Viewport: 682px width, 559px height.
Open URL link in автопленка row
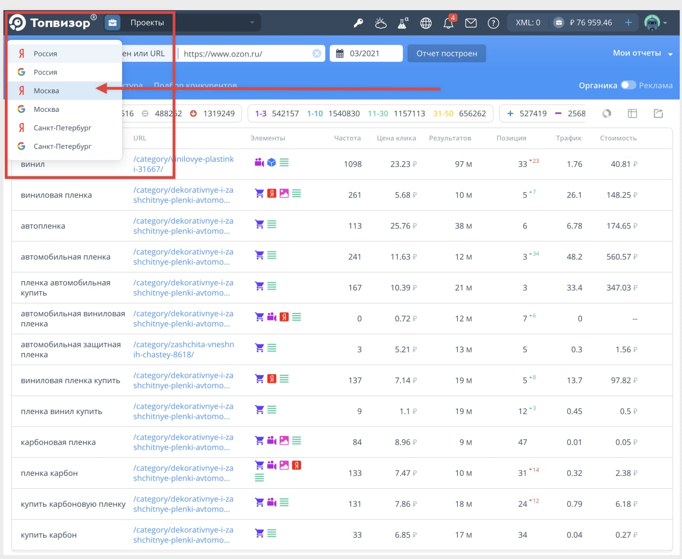coord(183,226)
